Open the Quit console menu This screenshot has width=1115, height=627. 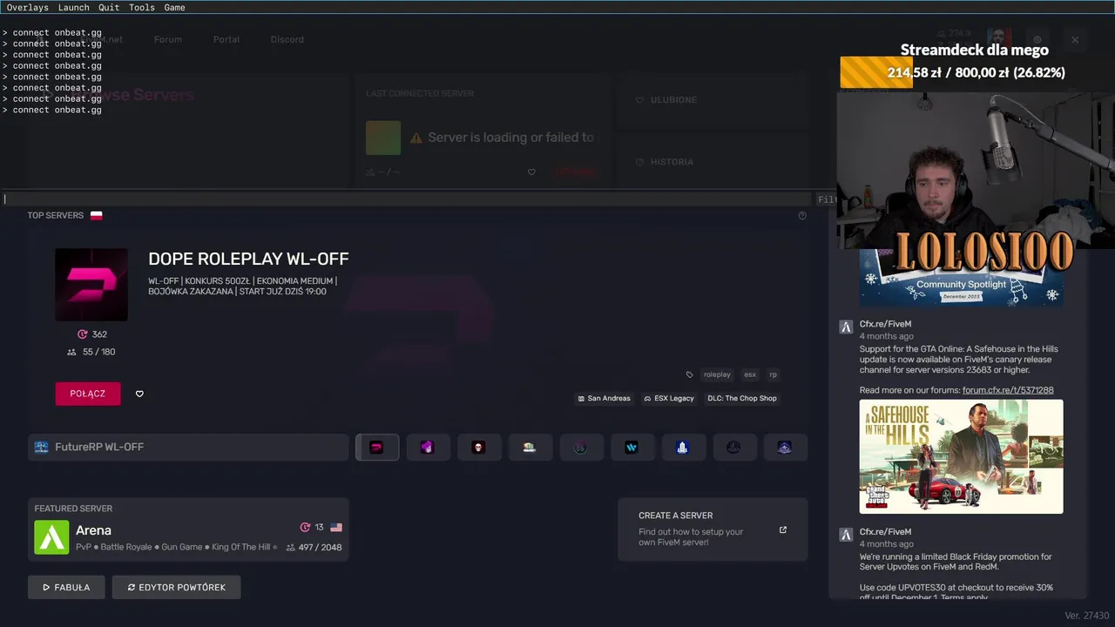(x=109, y=7)
